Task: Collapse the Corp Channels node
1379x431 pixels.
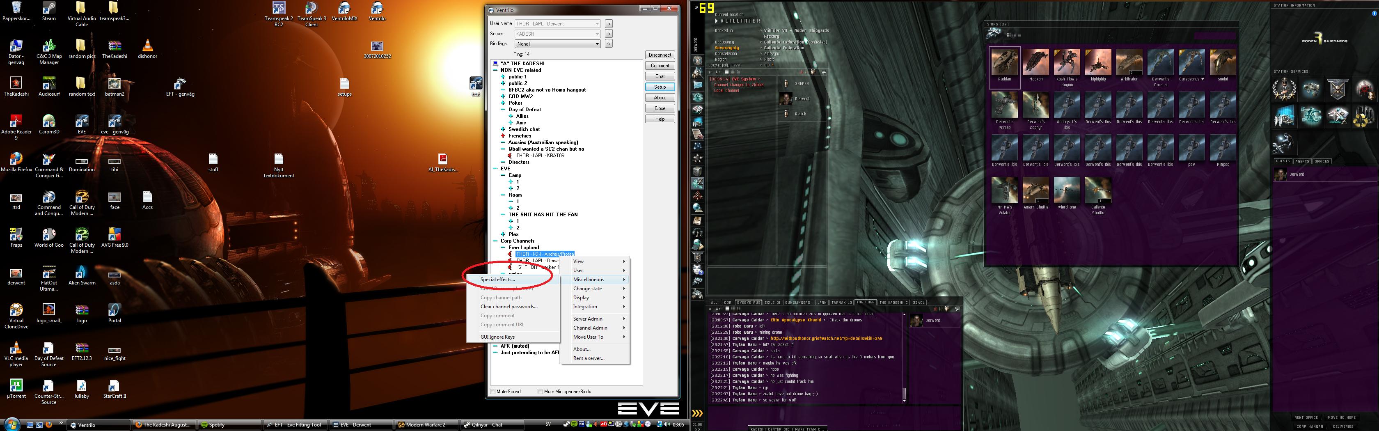Action: point(496,241)
